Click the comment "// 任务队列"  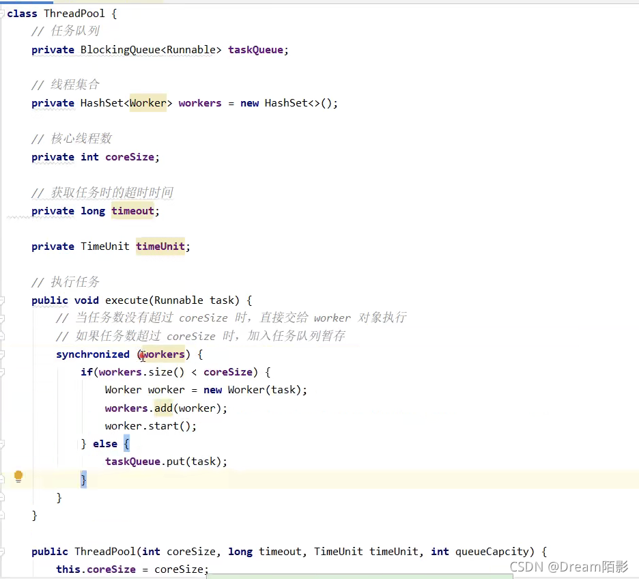pos(66,31)
